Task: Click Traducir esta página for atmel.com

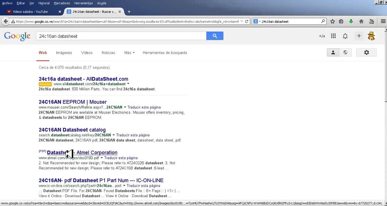Action: (x=121, y=158)
